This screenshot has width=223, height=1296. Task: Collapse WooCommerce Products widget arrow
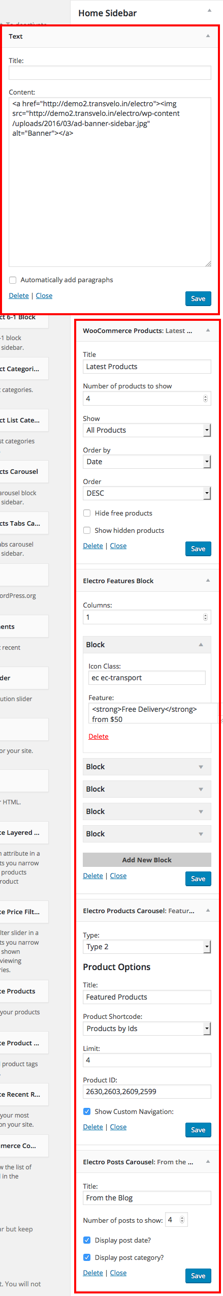click(208, 330)
